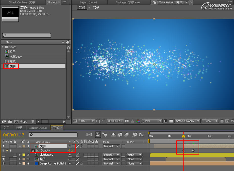Show the 水纹.mov layer video switch
Image resolution: width=234 pixels, height=171 pixels.
(4, 155)
